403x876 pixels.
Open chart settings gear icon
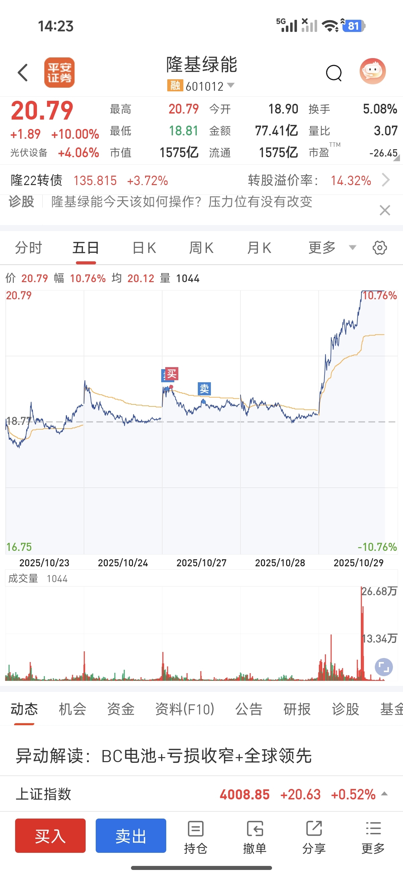(x=379, y=248)
